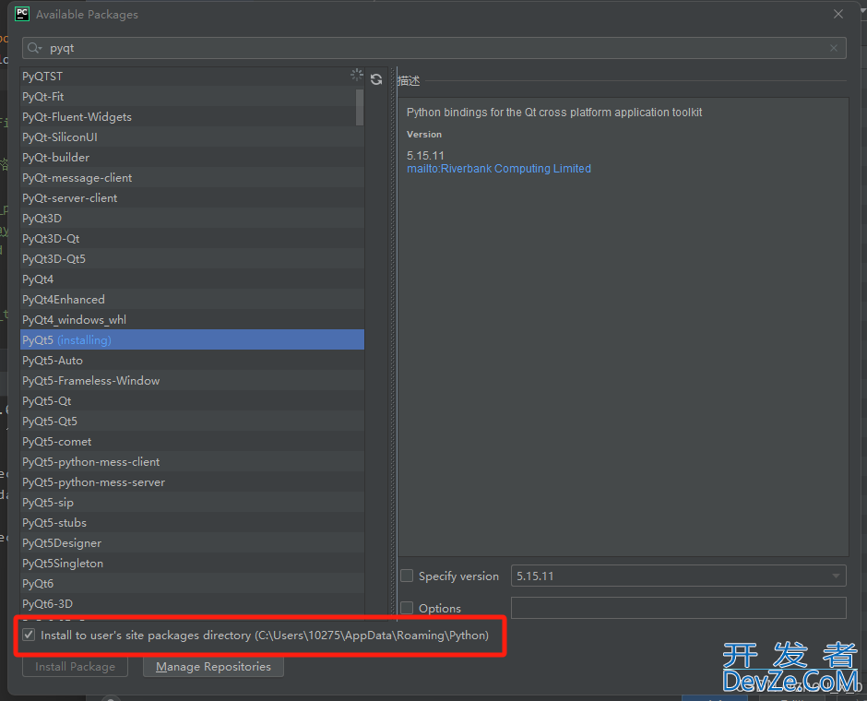Select the PyQt-server-client package
This screenshot has height=701, width=867.
[192, 198]
